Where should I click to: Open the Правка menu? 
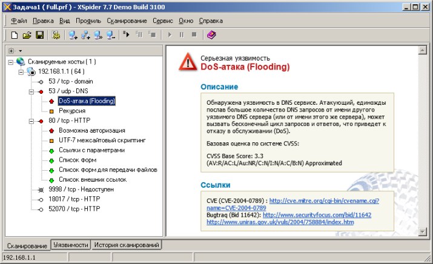tap(43, 21)
